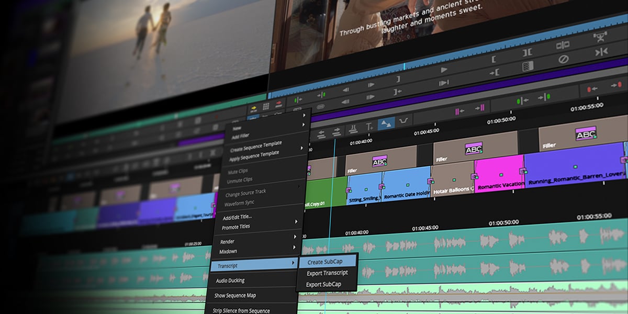
Task: Choose Create SubCap from the submenu
Action: [325, 262]
